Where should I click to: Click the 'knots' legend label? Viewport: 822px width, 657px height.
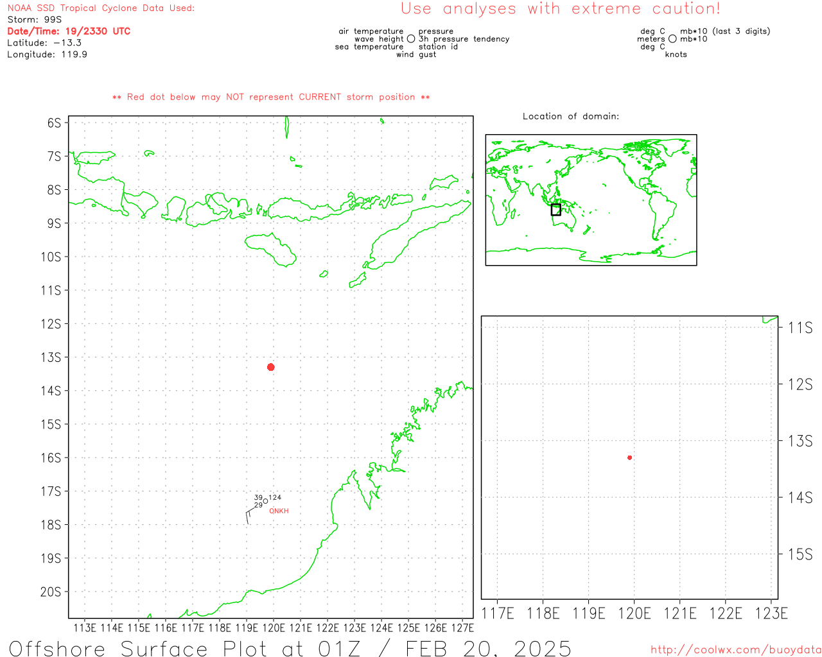tap(676, 55)
